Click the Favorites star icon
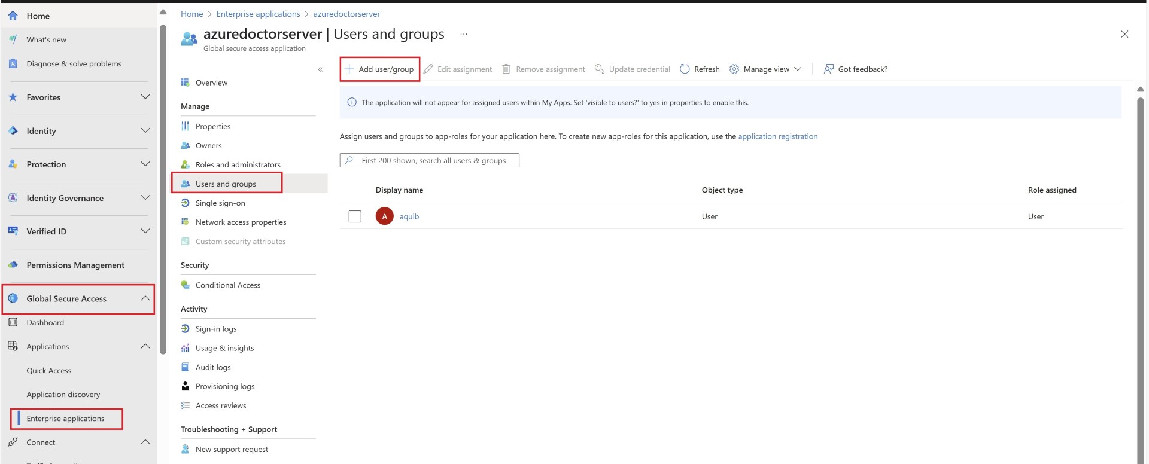 point(13,97)
